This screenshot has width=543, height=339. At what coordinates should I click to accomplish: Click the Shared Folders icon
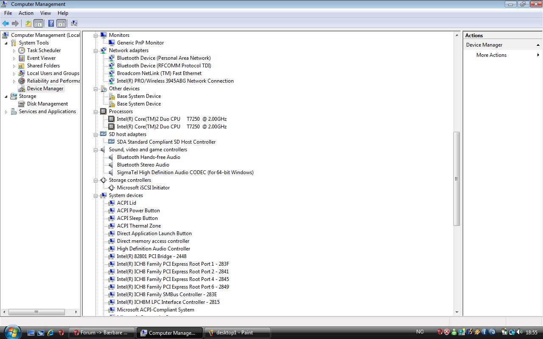pos(22,66)
